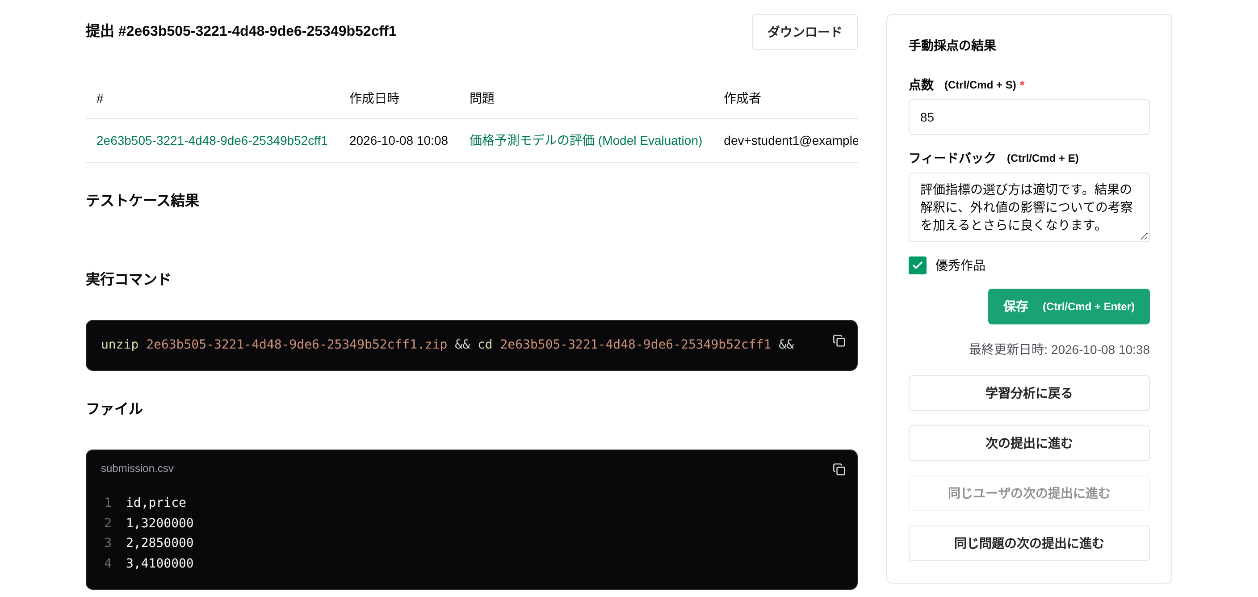Click the submission.csv file name
Screen dimensions: 1258x597
click(x=137, y=468)
